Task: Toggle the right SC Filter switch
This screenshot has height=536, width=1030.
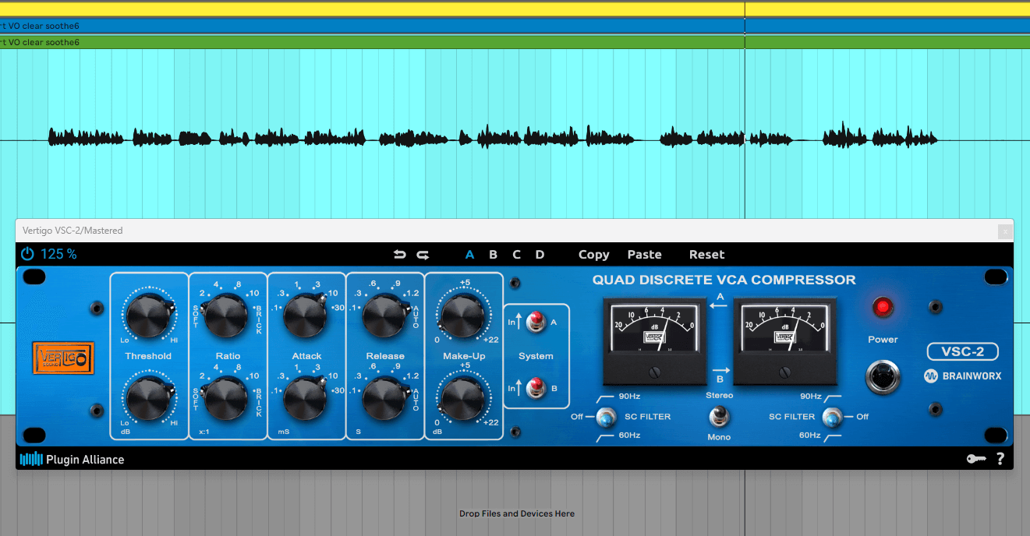Action: click(834, 418)
